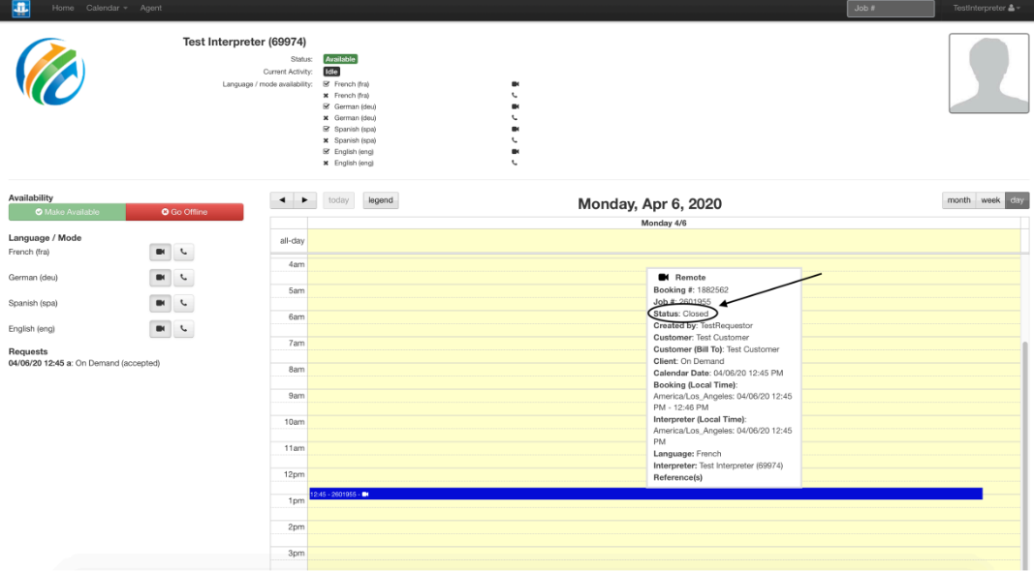Open the Home menu item
The image size is (1034, 572).
point(63,9)
